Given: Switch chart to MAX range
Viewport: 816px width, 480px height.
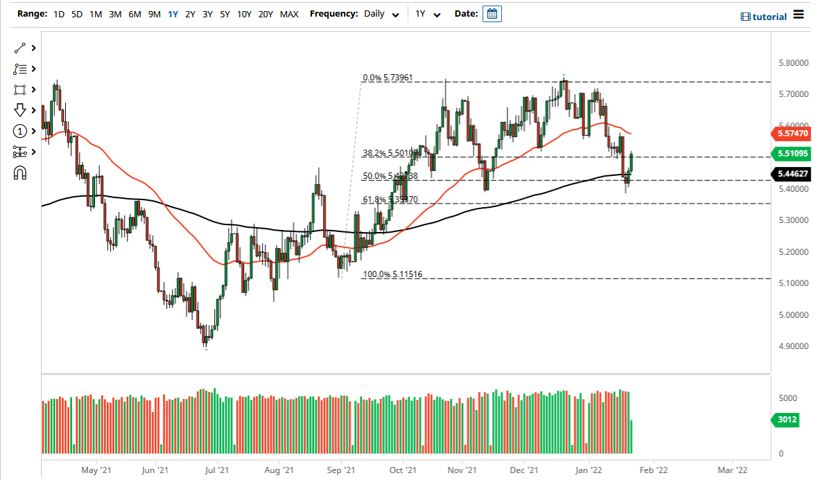Looking at the screenshot, I should [289, 14].
